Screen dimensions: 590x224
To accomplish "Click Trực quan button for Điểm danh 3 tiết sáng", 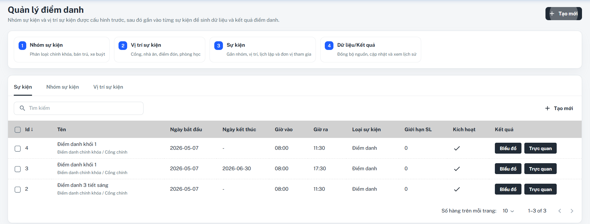I will point(540,189).
